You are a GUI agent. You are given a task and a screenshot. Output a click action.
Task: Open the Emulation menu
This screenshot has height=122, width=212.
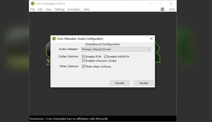74,9
